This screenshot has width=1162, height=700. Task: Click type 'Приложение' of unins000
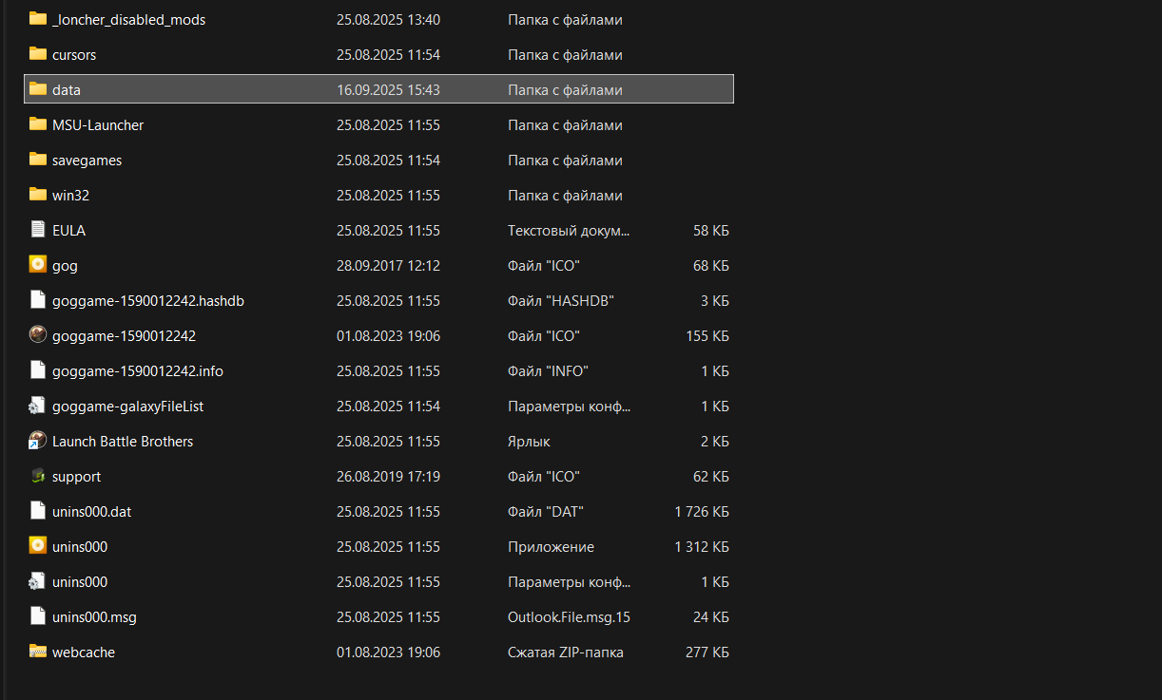[551, 546]
